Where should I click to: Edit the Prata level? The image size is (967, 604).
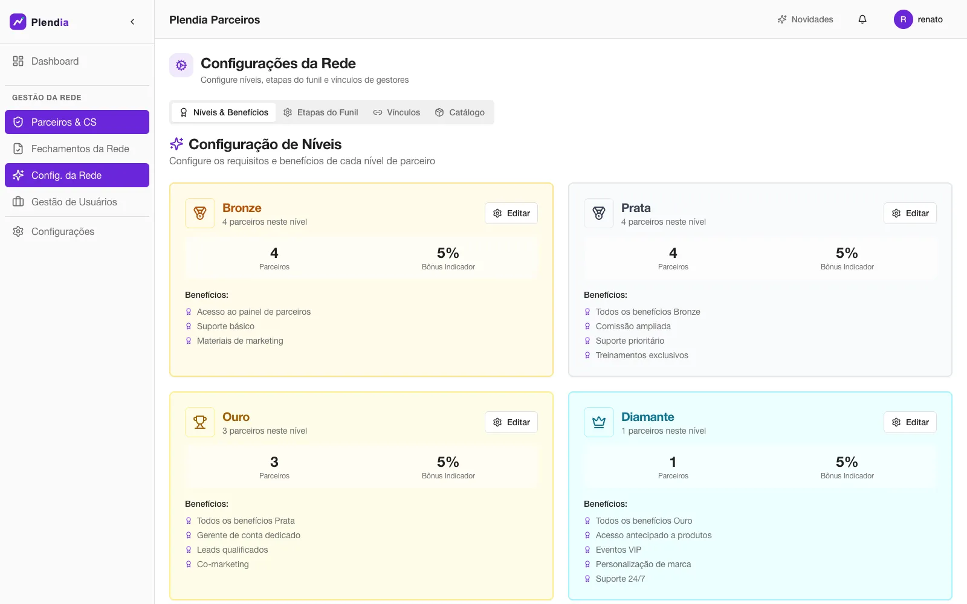(x=910, y=213)
